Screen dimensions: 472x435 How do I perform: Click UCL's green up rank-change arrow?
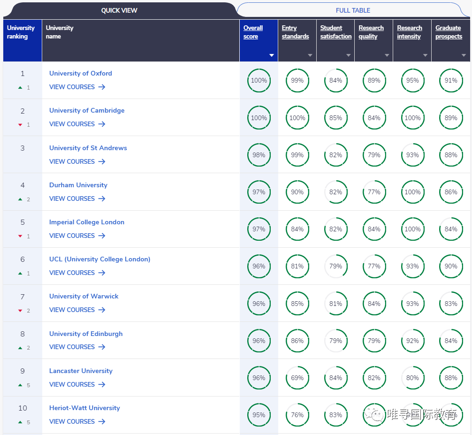20,274
